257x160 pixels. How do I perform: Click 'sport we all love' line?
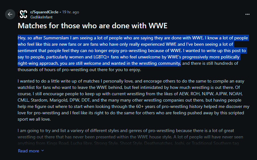(x=34, y=119)
